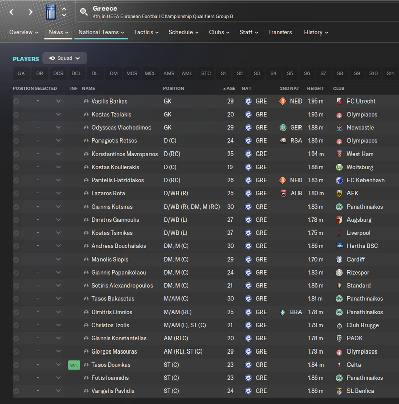Open the National Teams menu
The image size is (399, 404).
tap(101, 32)
